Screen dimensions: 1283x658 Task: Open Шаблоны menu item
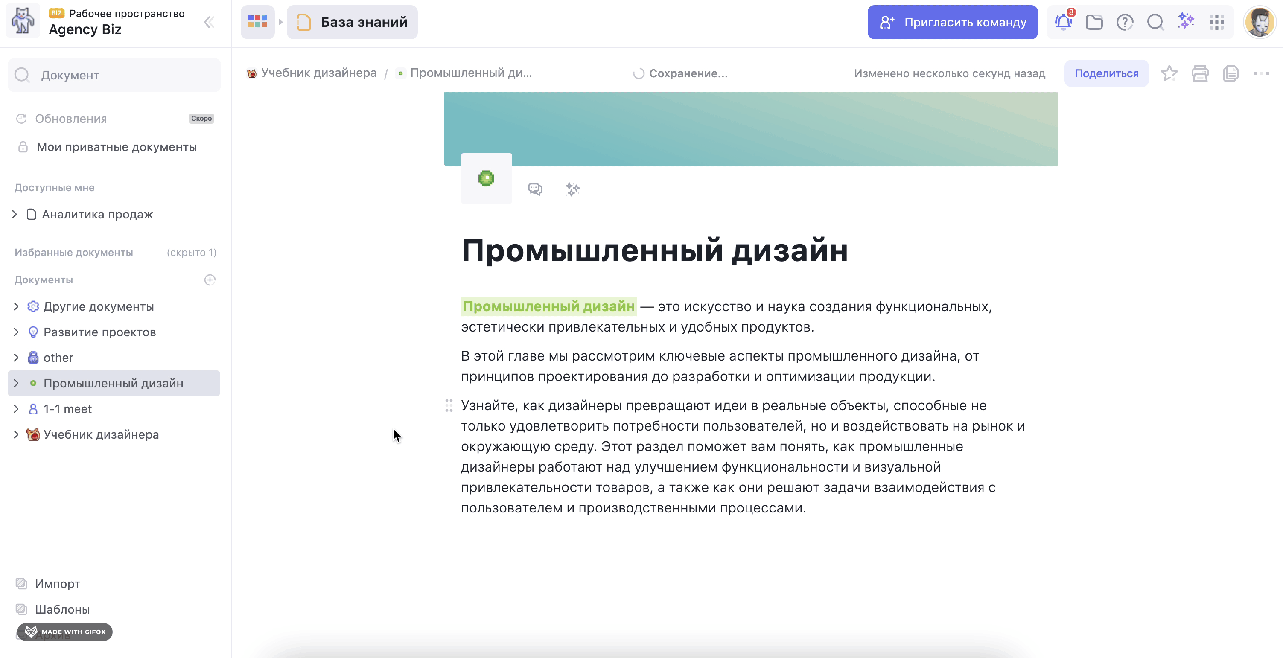[62, 609]
